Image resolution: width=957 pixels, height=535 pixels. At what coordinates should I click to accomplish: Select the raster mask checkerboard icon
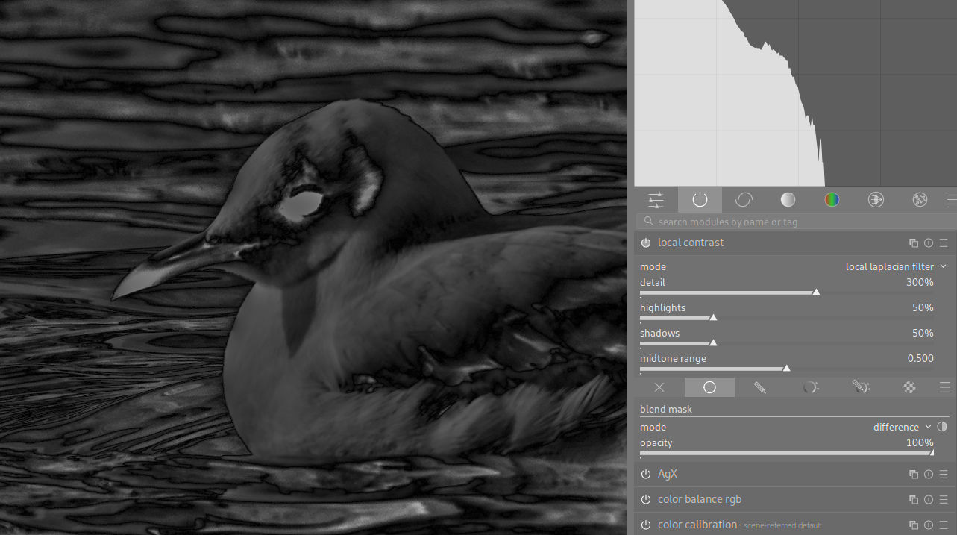[x=909, y=387]
